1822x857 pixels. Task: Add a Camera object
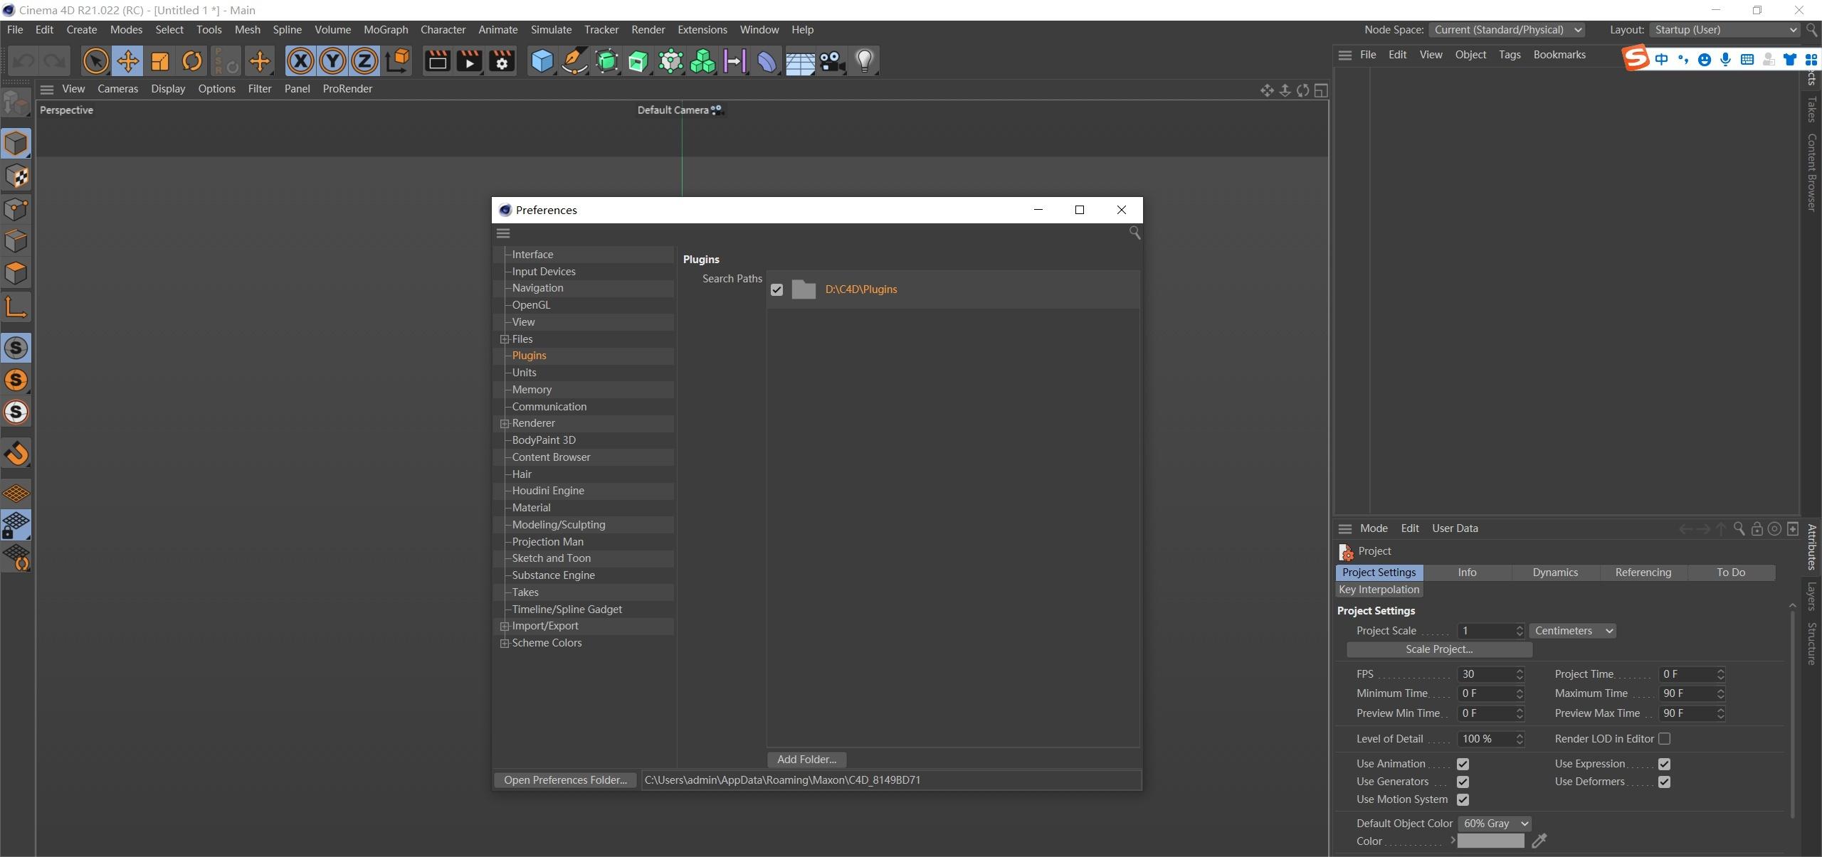831,61
